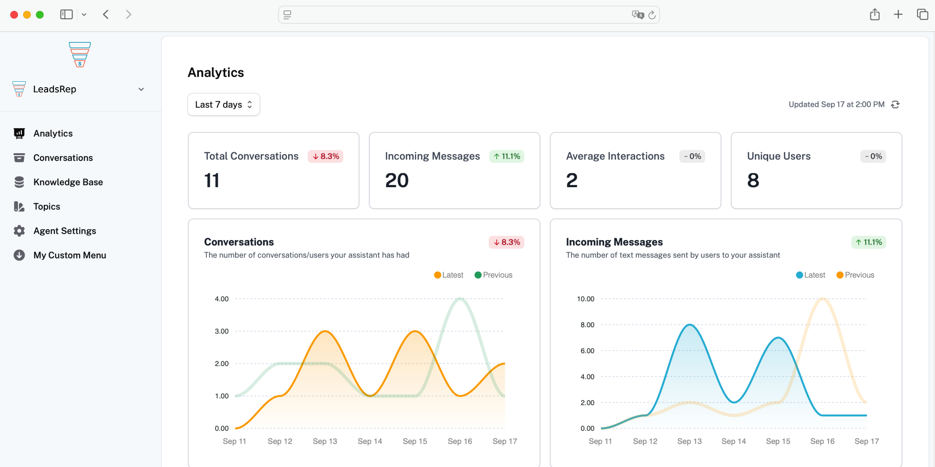The height and width of the screenshot is (467, 935).
Task: Click the Analytics presentation chart icon
Action: (x=19, y=134)
